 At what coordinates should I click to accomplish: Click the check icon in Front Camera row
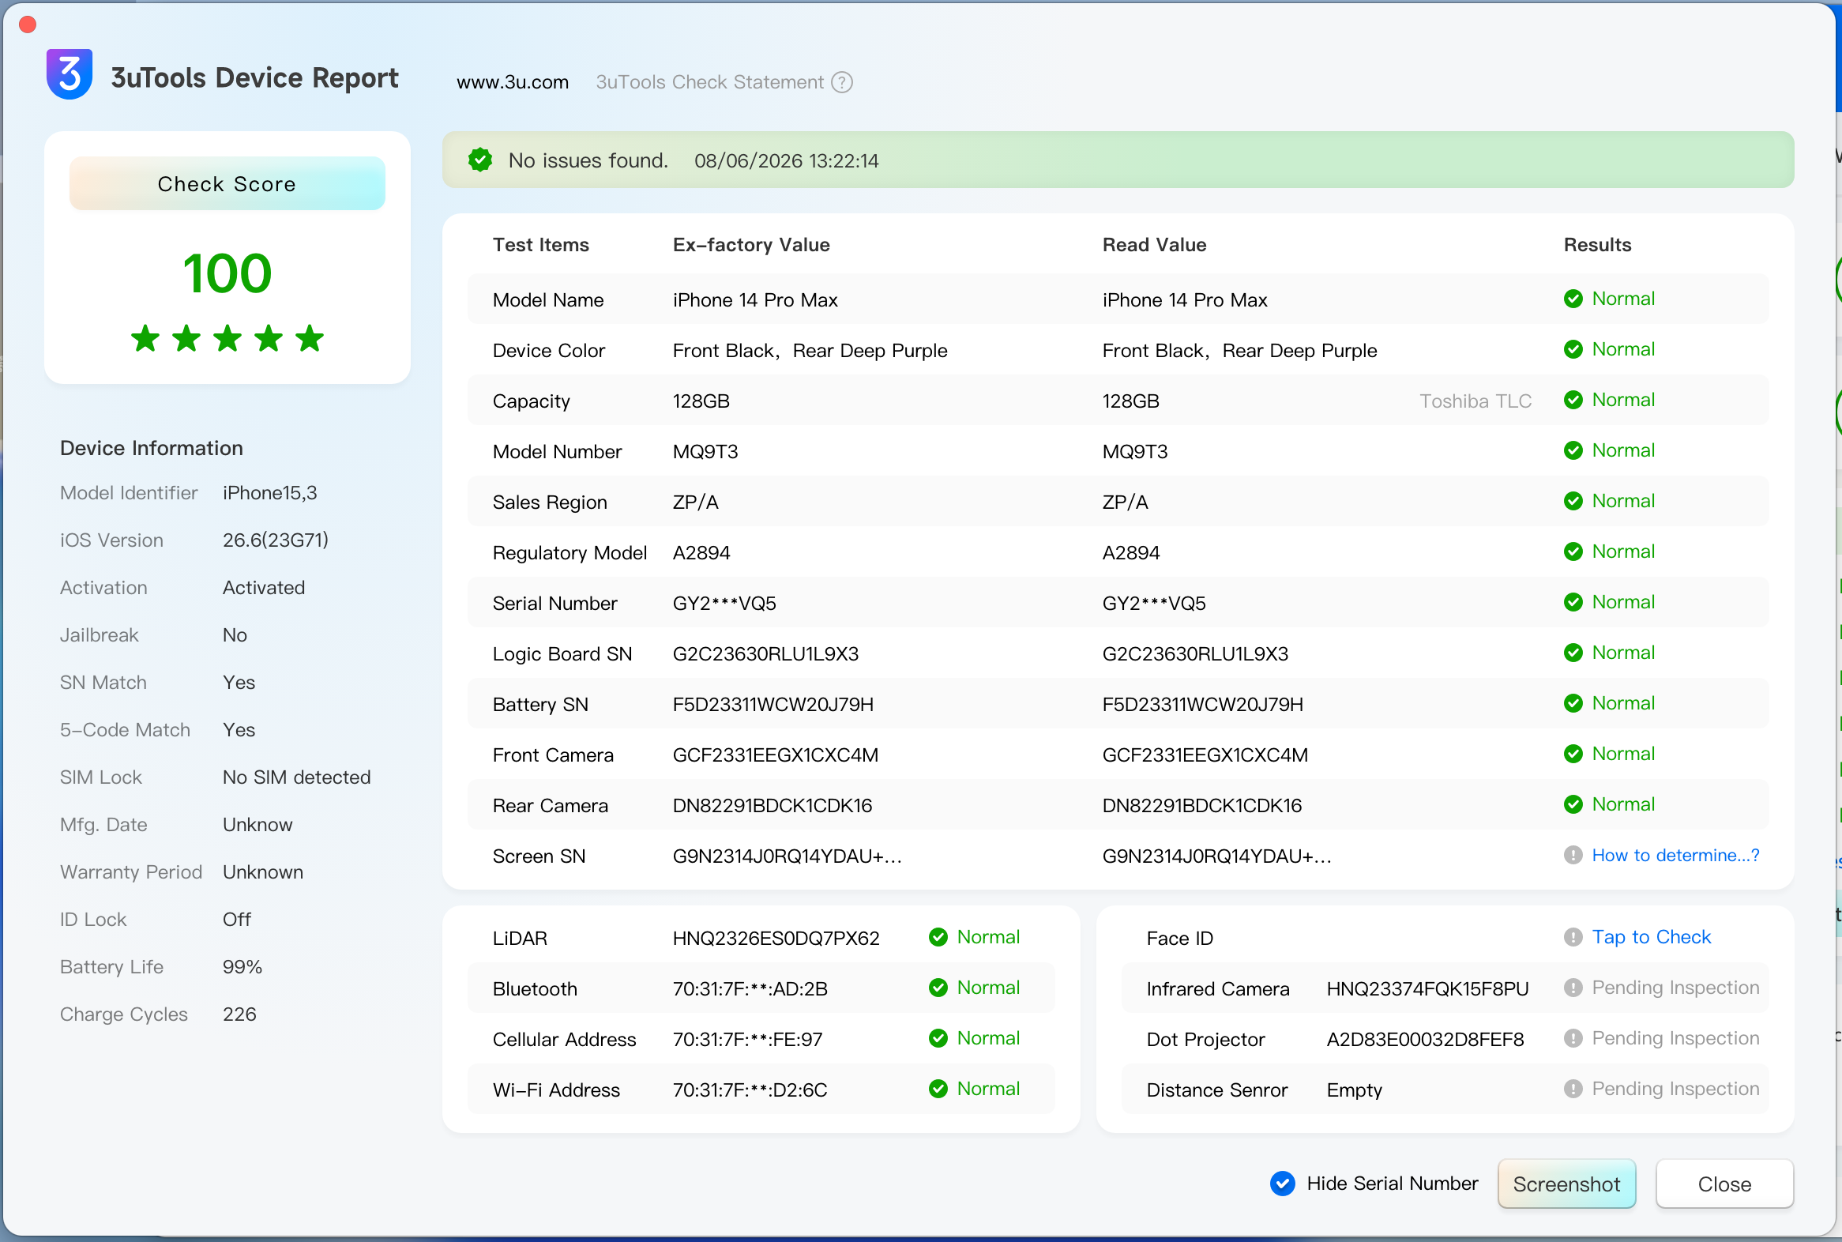pyautogui.click(x=1573, y=754)
